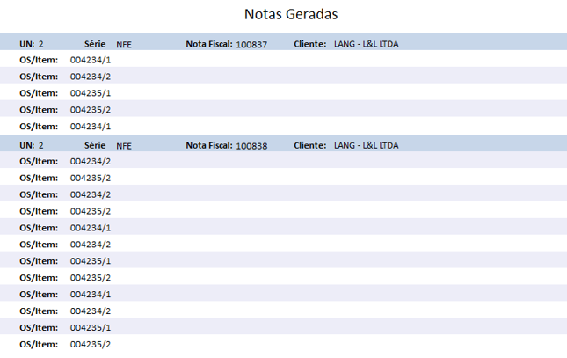
Task: Click the NFE série value for nota 100838
Action: [124, 145]
